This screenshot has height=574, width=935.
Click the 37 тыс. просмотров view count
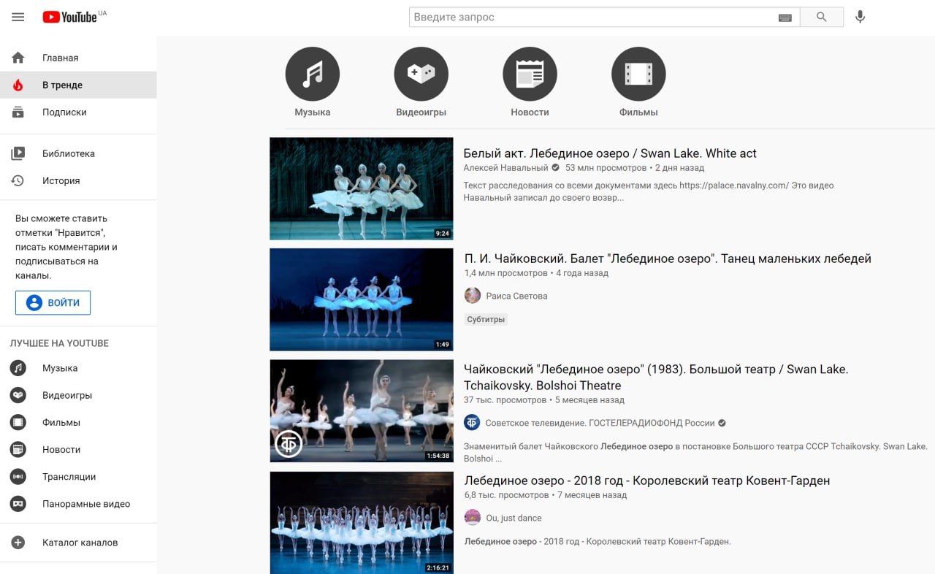[505, 400]
